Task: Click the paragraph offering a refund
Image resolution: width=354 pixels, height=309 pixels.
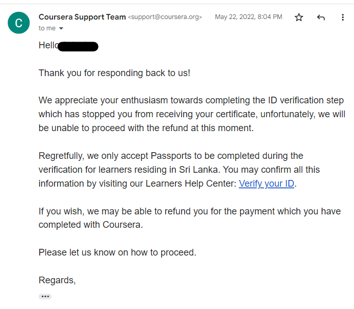Action: click(190, 218)
